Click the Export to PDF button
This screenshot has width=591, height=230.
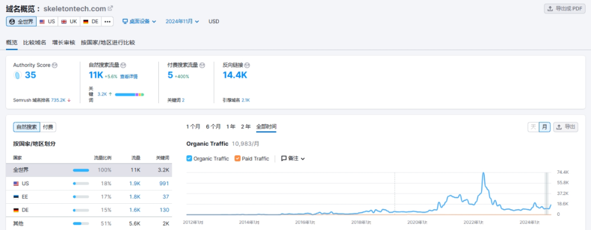click(565, 9)
